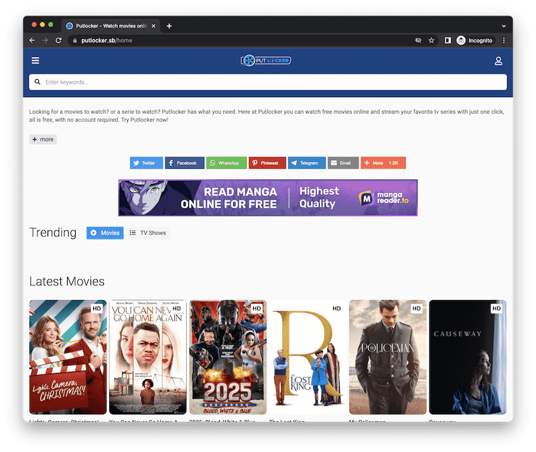This screenshot has width=536, height=452.
Task: Expand the + more description
Action: (43, 139)
